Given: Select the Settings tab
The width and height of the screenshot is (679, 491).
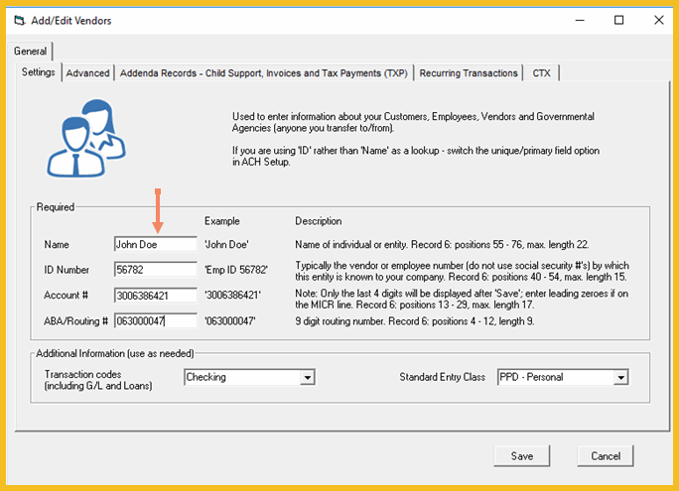Looking at the screenshot, I should [x=39, y=72].
